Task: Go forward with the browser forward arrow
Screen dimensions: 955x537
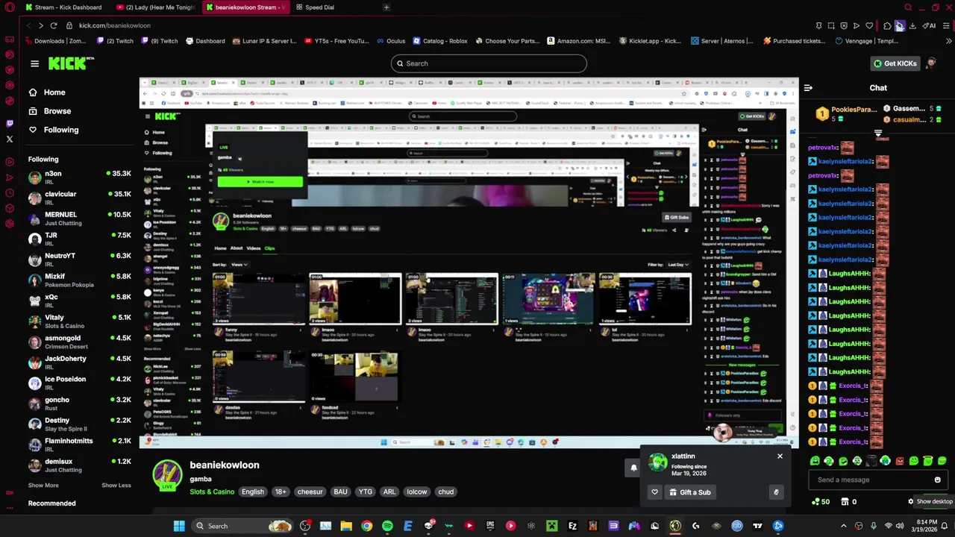Action: pyautogui.click(x=41, y=25)
